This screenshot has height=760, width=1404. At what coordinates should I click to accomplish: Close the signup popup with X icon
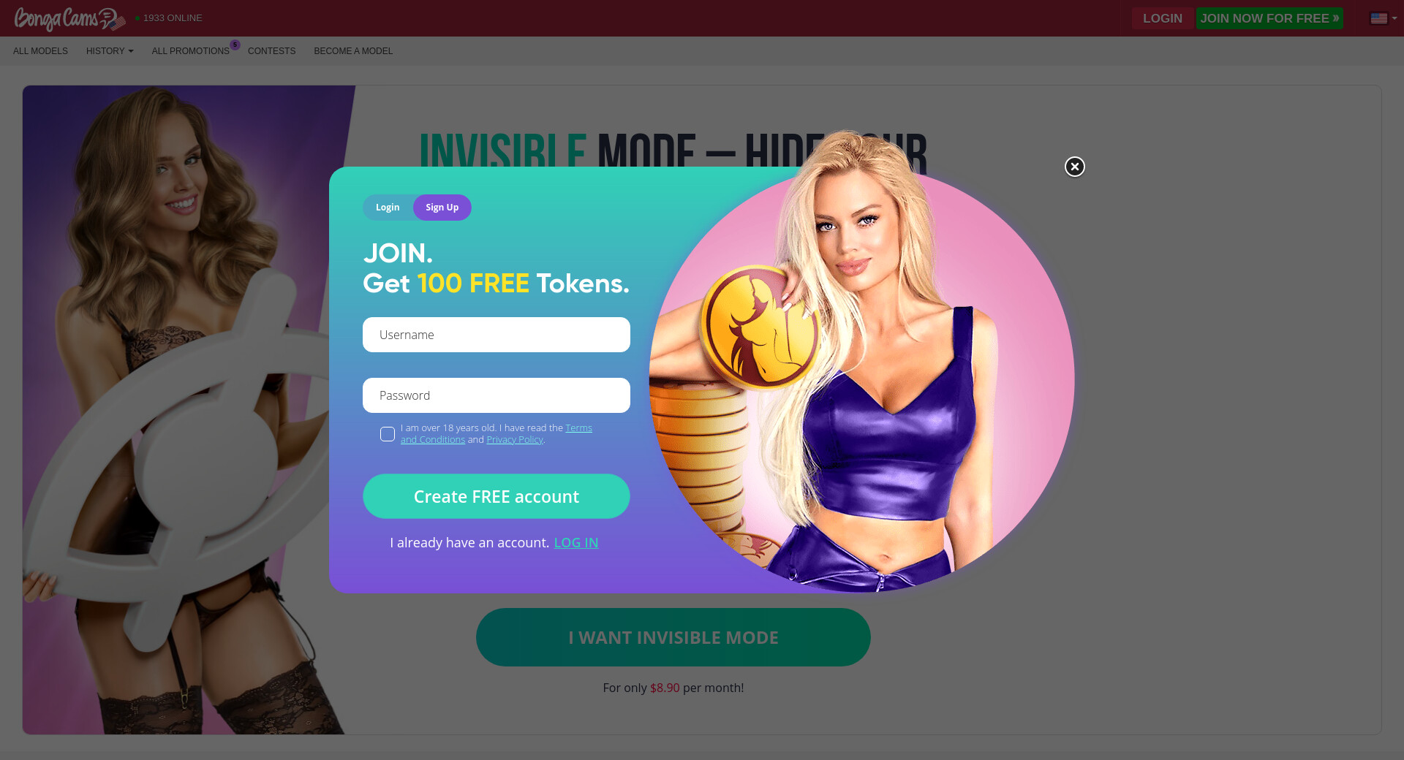click(1074, 167)
